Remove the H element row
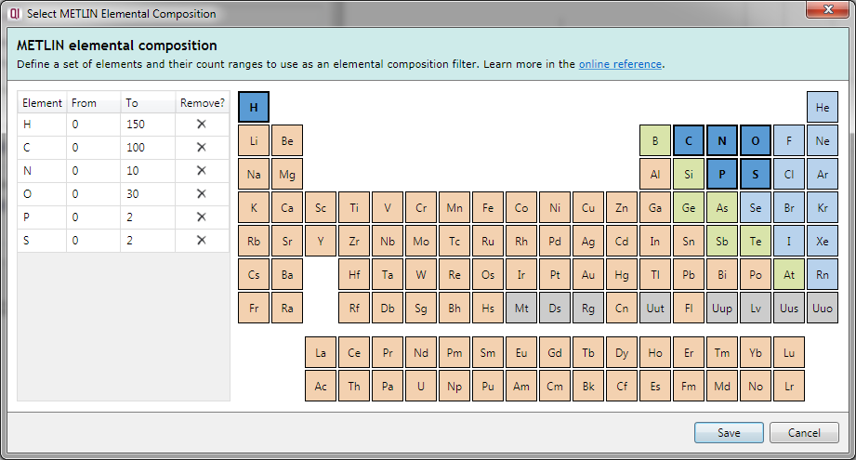The image size is (856, 460). tap(202, 125)
